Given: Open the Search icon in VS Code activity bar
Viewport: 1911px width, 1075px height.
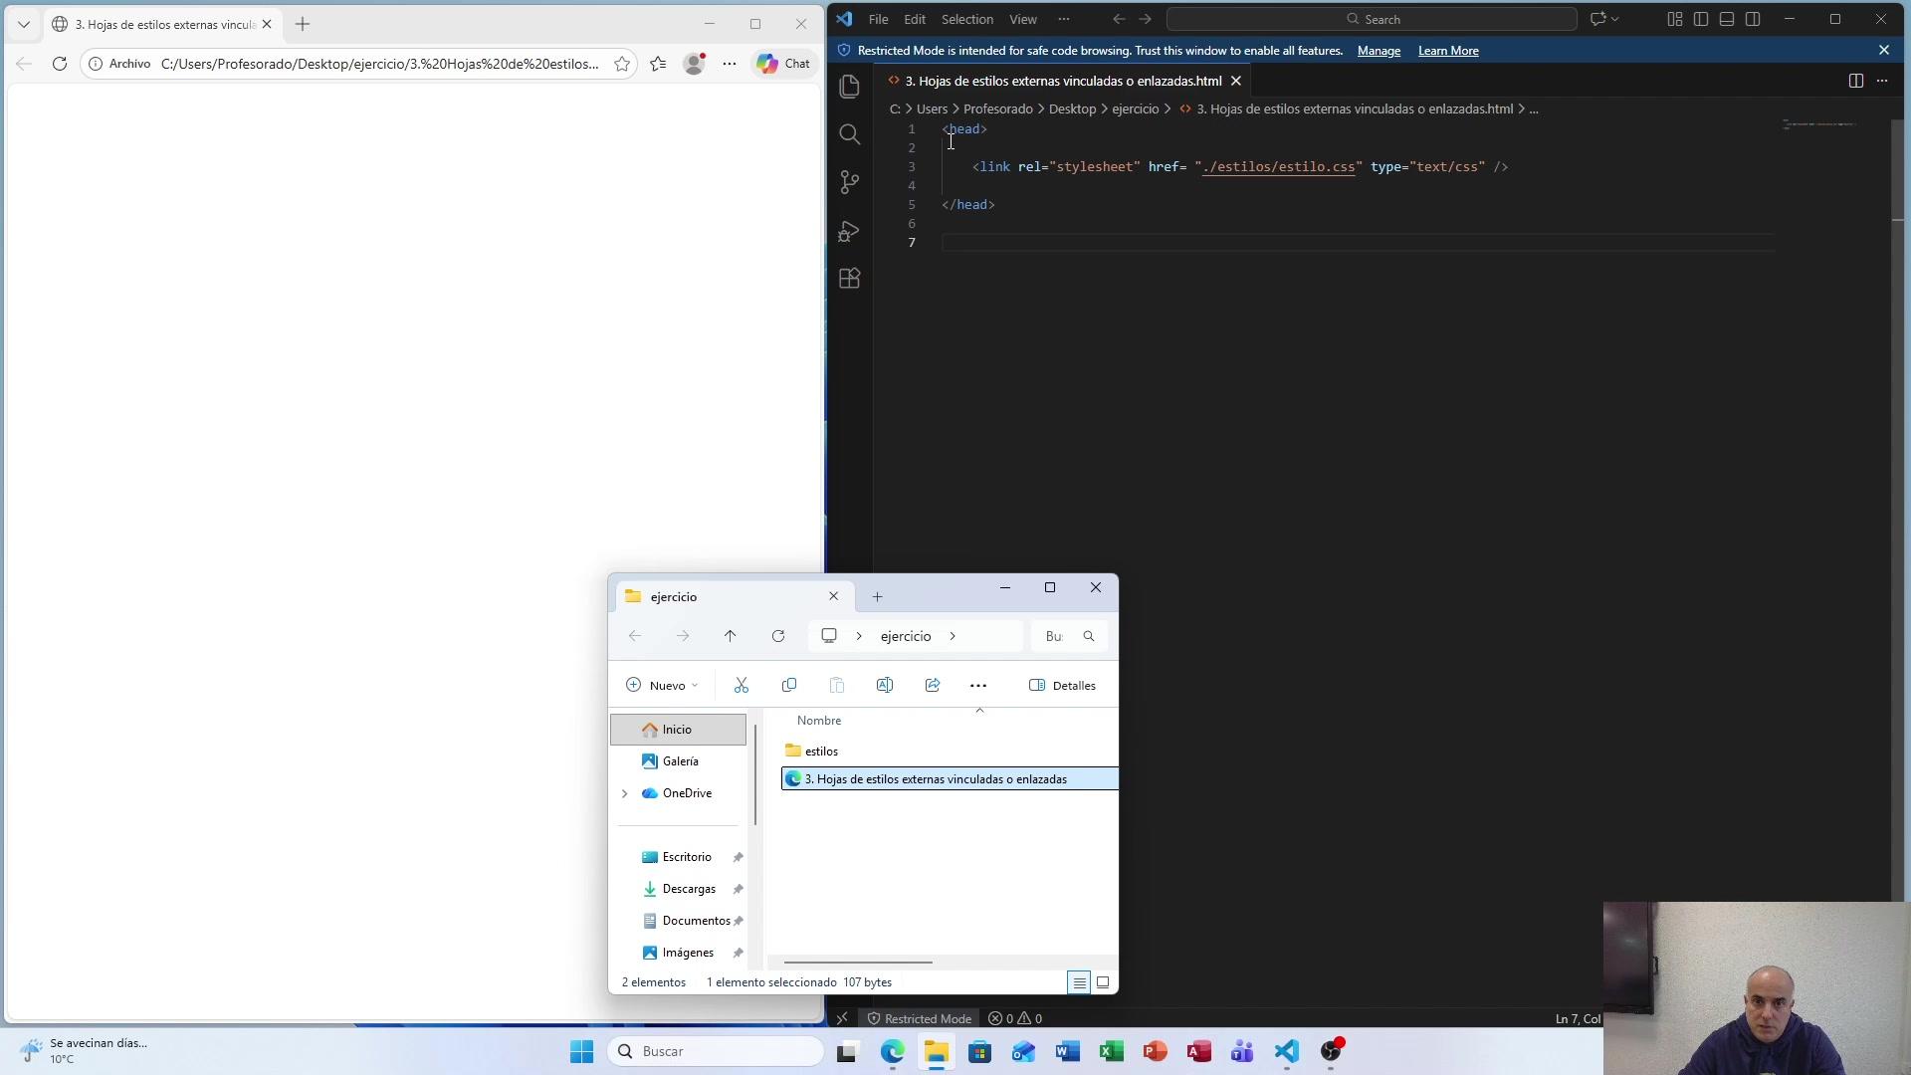Looking at the screenshot, I should coord(849,134).
